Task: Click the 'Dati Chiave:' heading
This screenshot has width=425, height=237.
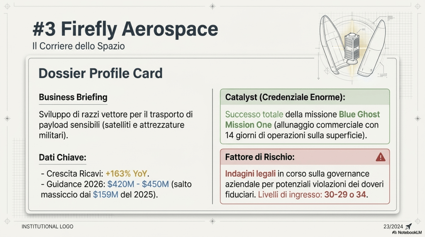Action: pos(62,157)
